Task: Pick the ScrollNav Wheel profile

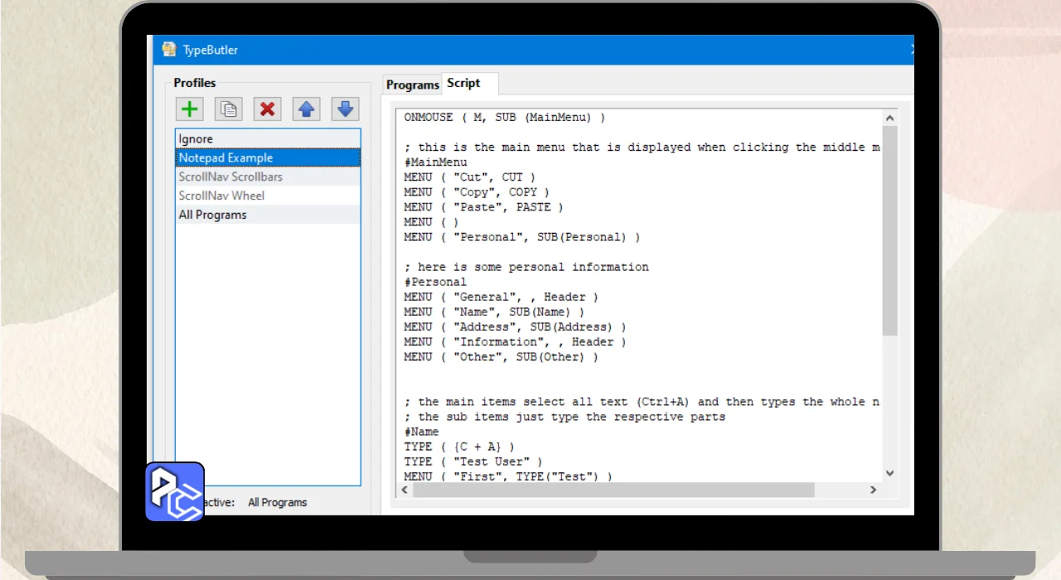Action: pos(268,196)
